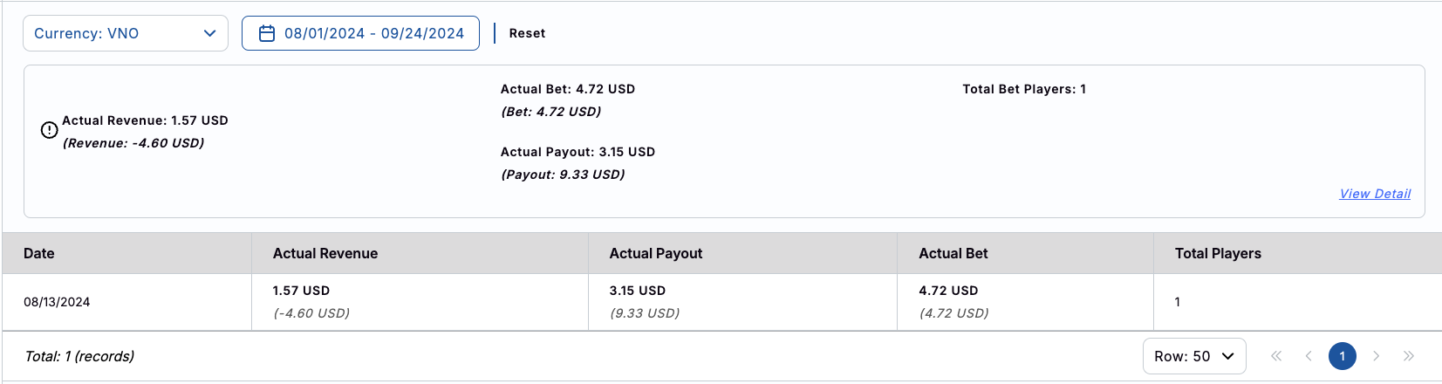1442x384 pixels.
Task: Select the 08/13/2024 table row
Action: point(57,302)
